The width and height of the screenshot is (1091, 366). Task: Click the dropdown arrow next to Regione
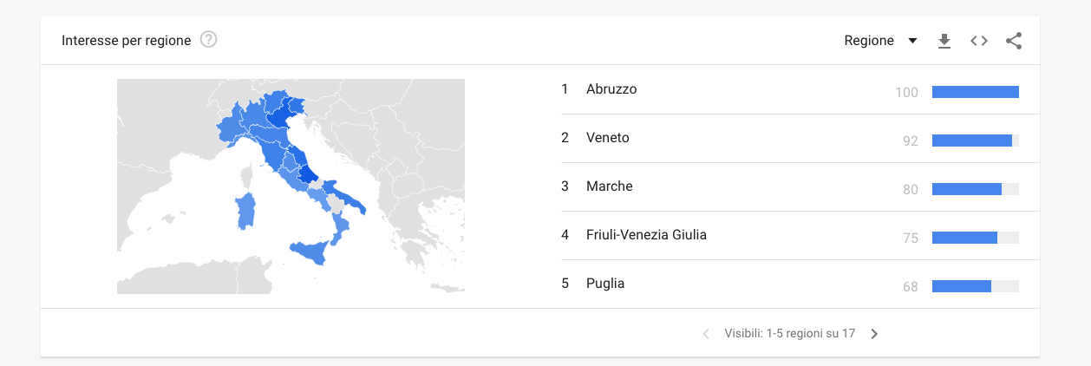coord(912,41)
